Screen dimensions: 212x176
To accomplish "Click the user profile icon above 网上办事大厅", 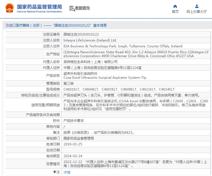I will point(197,6).
